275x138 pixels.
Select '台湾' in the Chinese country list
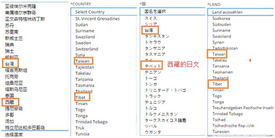pyautogui.click(x=9, y=64)
